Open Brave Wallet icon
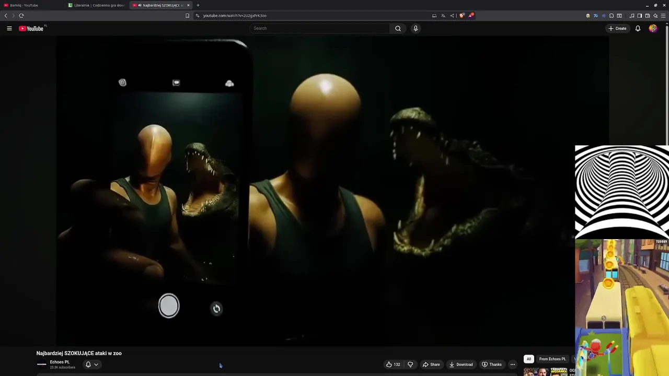The image size is (669, 376). pos(647,16)
